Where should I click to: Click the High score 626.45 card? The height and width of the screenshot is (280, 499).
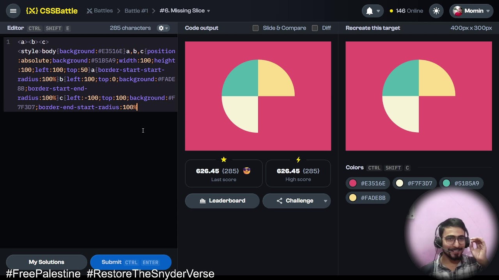298,173
